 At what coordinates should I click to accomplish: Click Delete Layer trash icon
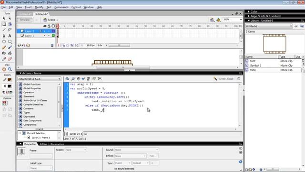click(x=52, y=45)
